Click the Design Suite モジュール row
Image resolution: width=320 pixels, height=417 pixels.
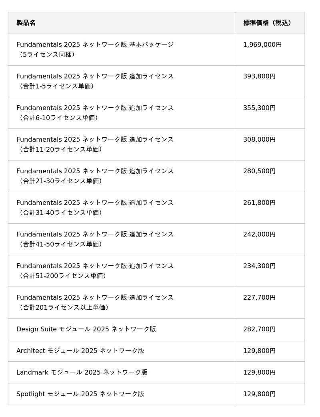pos(86,329)
